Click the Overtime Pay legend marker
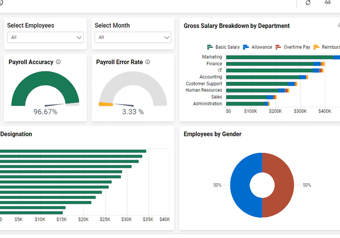This screenshot has width=340, height=238. (x=277, y=47)
